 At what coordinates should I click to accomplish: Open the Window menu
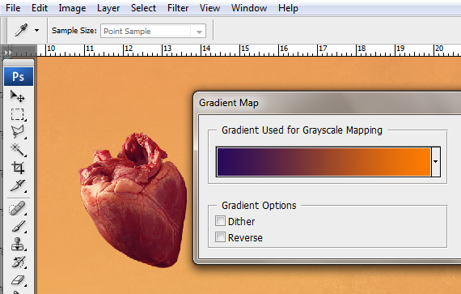pos(249,8)
